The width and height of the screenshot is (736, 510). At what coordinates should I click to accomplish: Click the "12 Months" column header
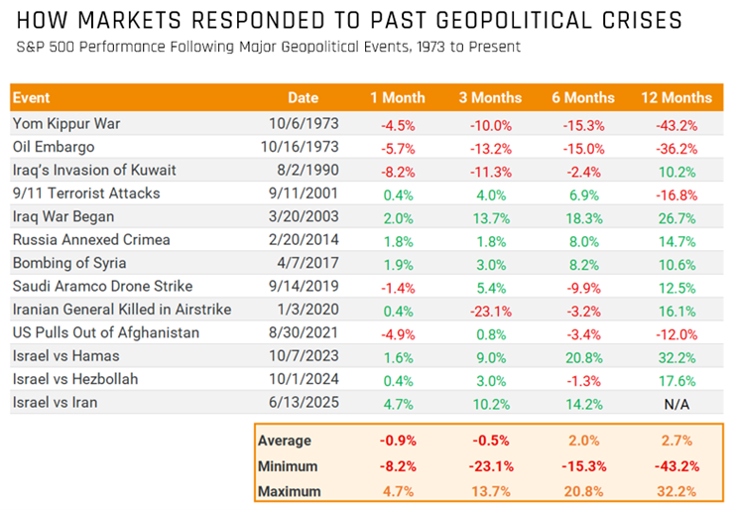click(x=678, y=98)
